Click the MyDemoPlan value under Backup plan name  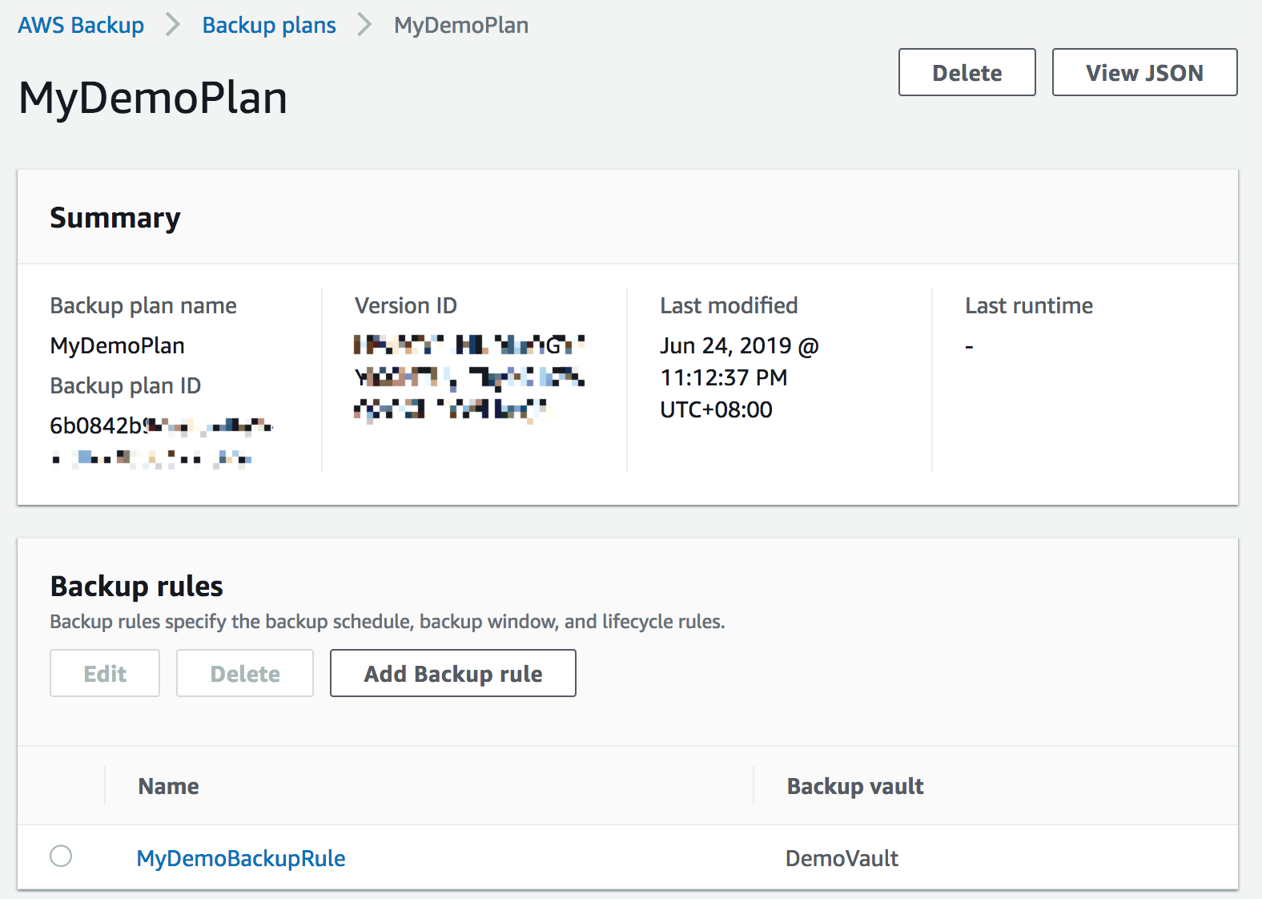pos(118,345)
